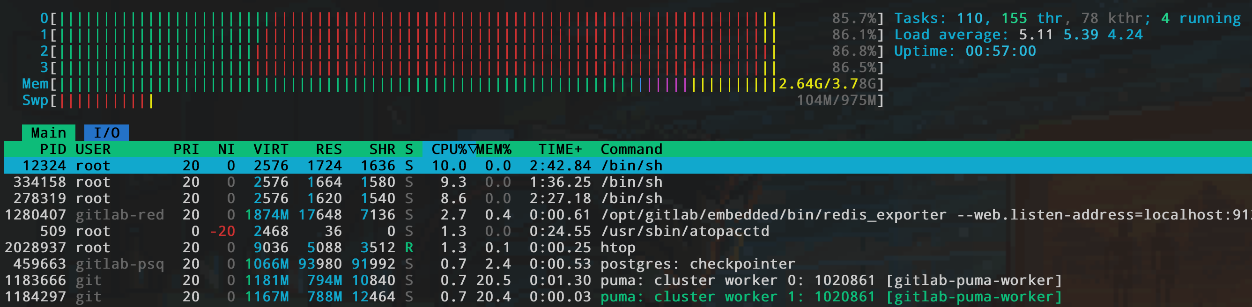Sort by the TIME+ column header
The width and height of the screenshot is (1252, 307).
pos(559,149)
